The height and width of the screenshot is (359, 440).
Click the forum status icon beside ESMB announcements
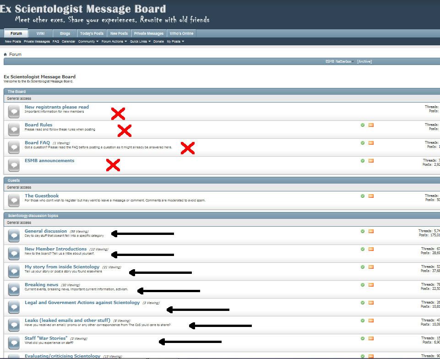(14, 164)
